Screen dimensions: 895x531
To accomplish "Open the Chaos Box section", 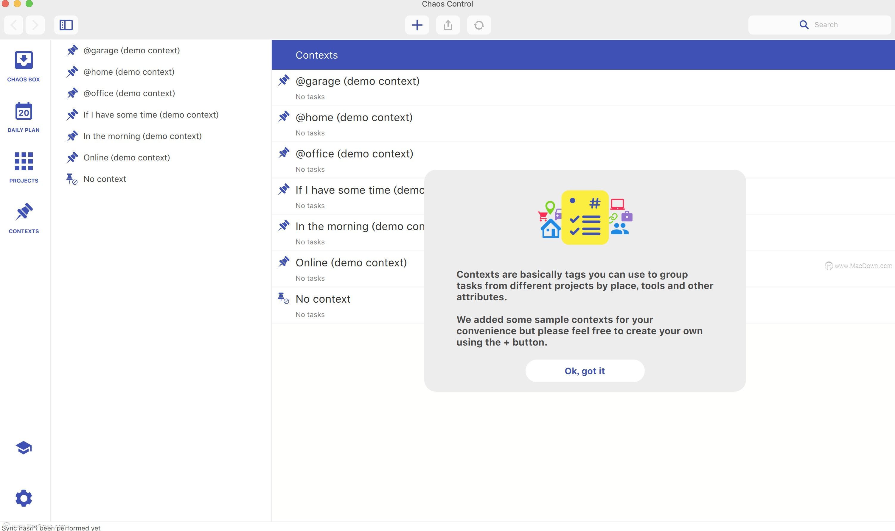I will [24, 66].
